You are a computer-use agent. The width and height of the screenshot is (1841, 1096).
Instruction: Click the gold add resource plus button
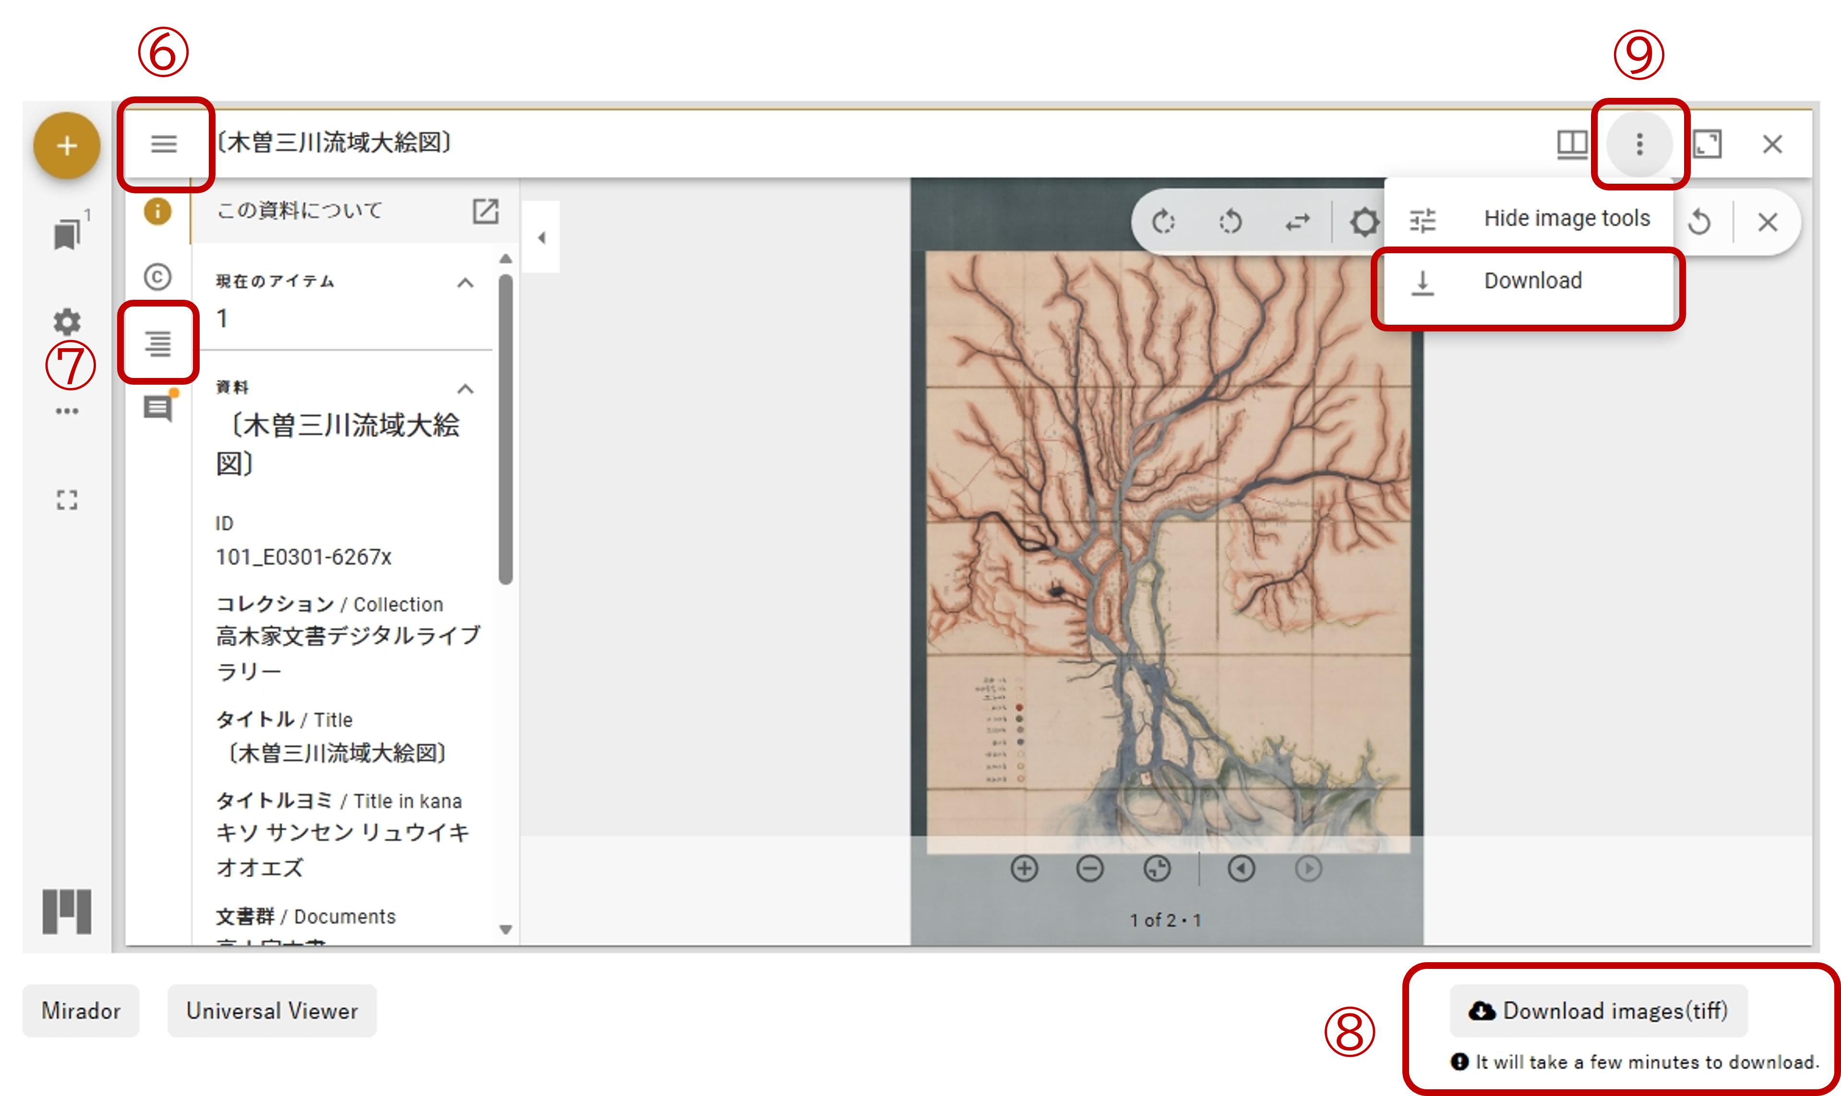click(67, 145)
